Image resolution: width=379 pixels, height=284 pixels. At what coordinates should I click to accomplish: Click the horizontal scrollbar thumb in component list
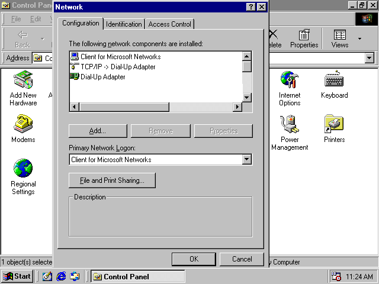124,106
